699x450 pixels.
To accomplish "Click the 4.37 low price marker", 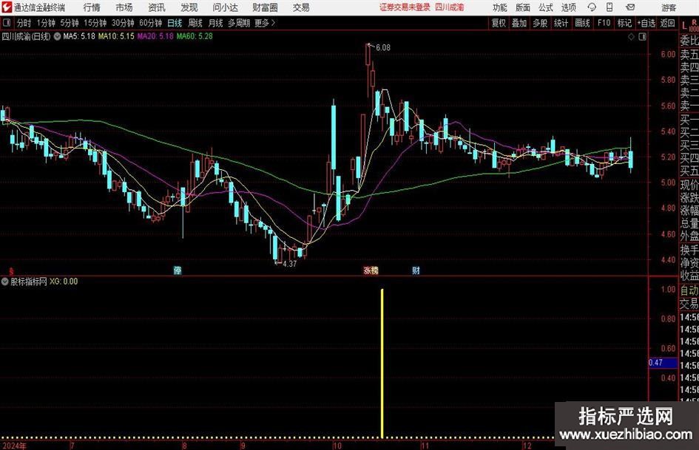I will click(x=289, y=264).
